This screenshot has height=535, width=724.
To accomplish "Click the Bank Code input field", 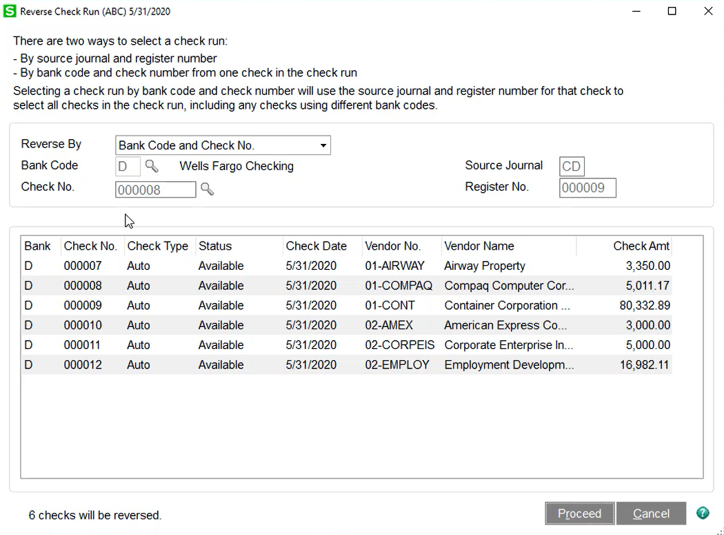I will click(x=128, y=167).
